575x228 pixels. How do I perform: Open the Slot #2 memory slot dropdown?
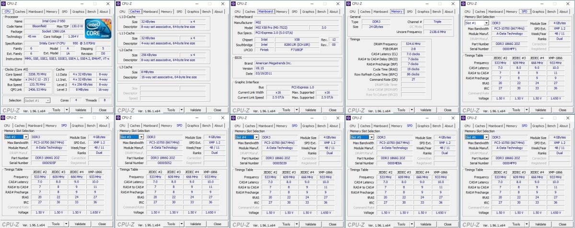[x=26, y=137]
